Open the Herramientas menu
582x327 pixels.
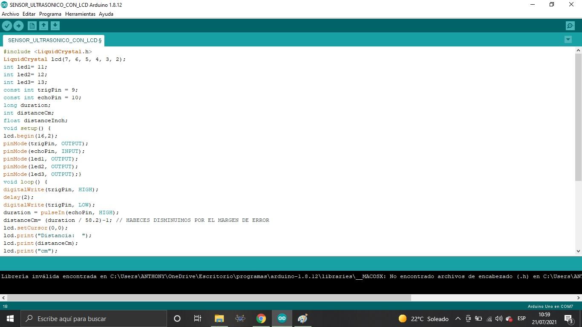click(x=80, y=14)
